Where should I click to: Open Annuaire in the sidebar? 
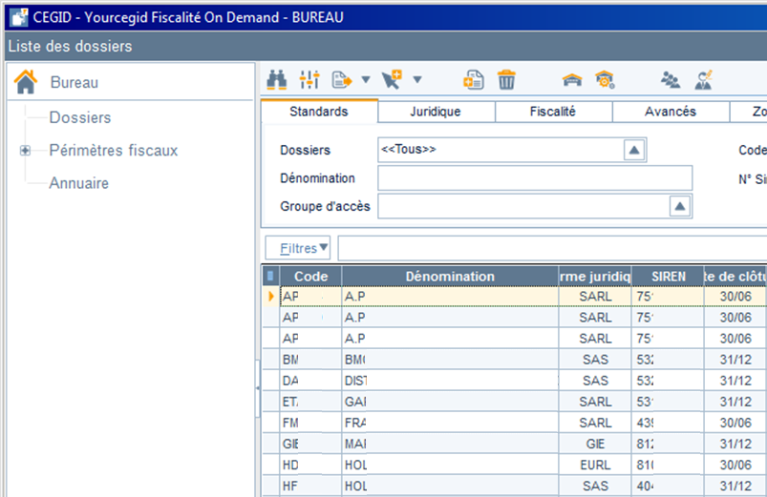[x=78, y=183]
